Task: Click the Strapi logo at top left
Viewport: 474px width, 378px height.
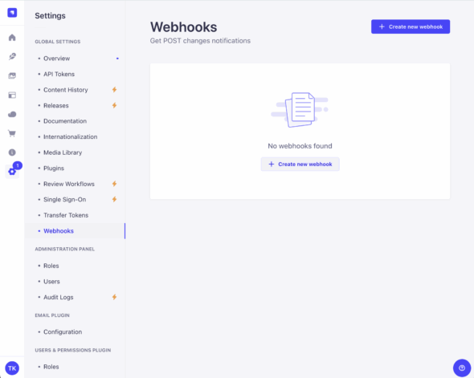Action: coord(12,13)
